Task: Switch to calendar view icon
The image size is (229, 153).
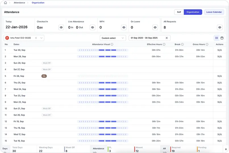Action: tap(222, 38)
